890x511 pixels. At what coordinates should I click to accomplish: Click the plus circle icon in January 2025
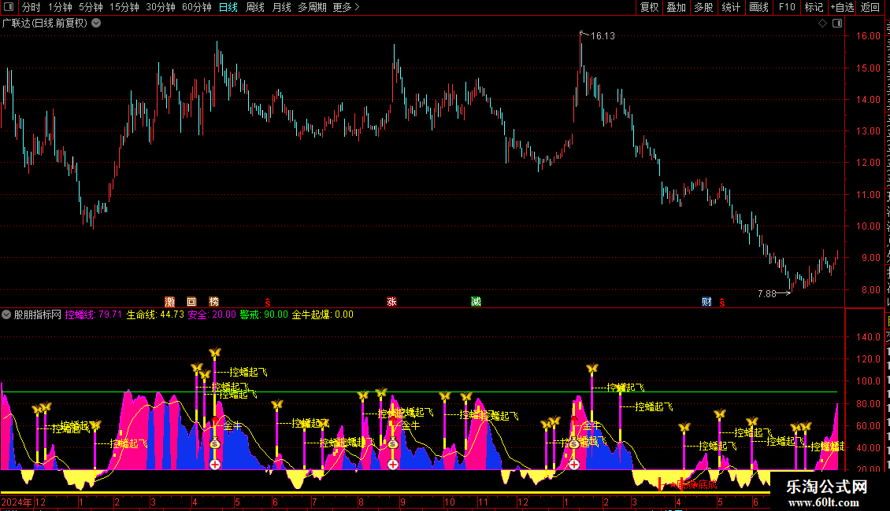pyautogui.click(x=574, y=465)
